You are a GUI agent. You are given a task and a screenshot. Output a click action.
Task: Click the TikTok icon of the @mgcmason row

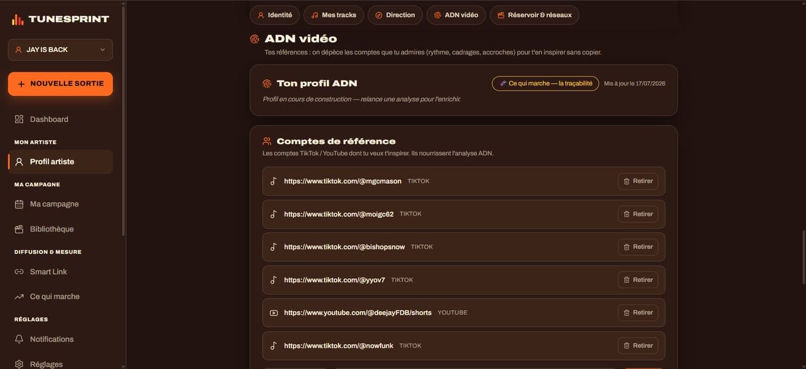point(273,181)
